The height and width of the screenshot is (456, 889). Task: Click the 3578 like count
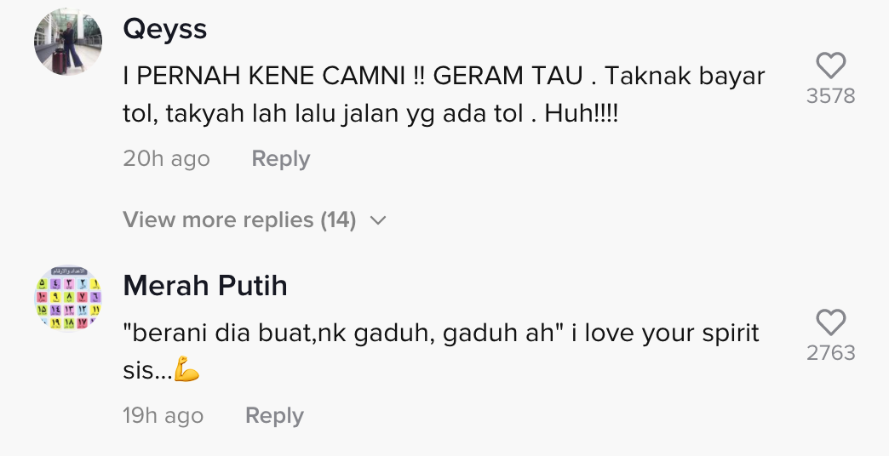[830, 96]
